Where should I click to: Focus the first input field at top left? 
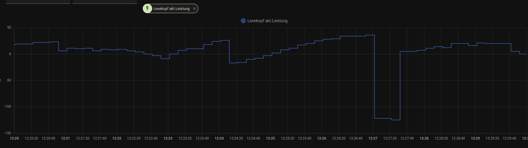[38, 2]
